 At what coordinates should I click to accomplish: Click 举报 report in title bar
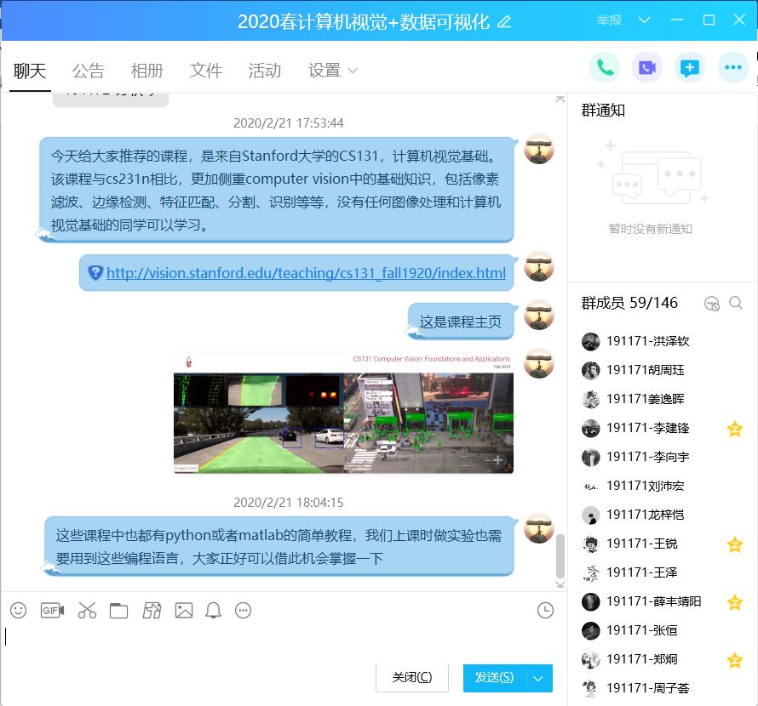click(609, 20)
